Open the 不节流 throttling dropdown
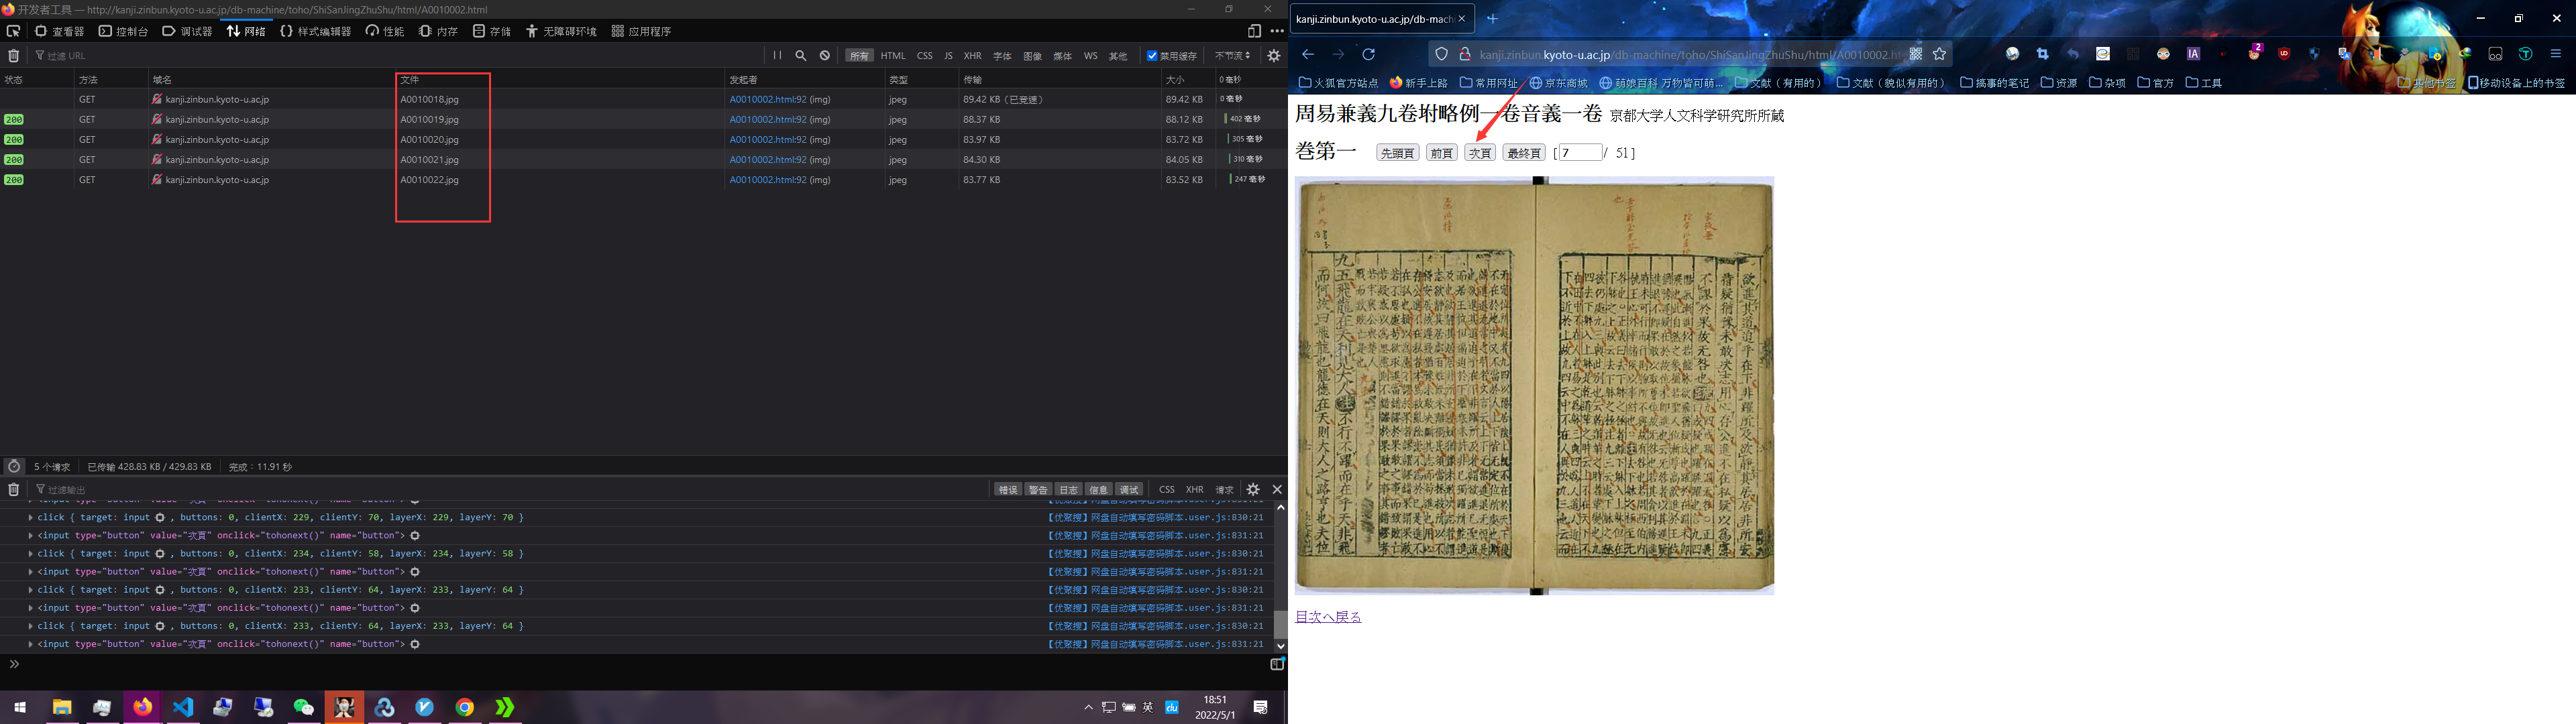This screenshot has width=2576, height=724. pos(1232,56)
